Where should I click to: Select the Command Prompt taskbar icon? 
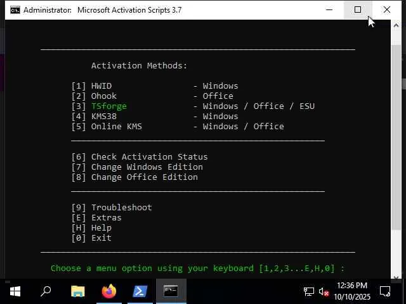coord(171,291)
